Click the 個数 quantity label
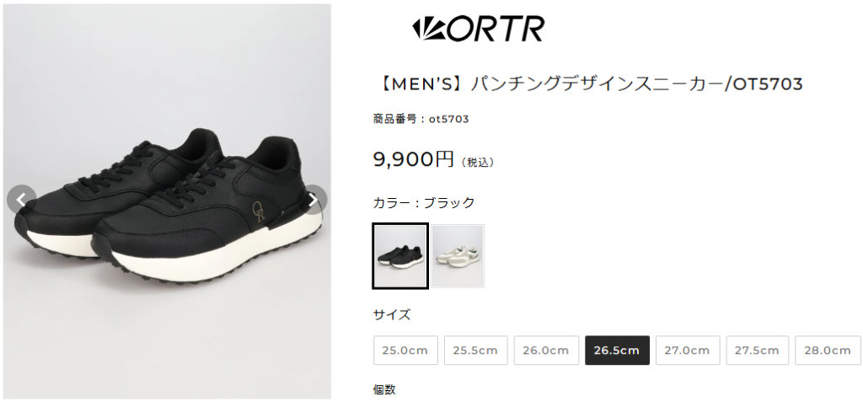Screen dimensions: 863x402 pyautogui.click(x=384, y=390)
